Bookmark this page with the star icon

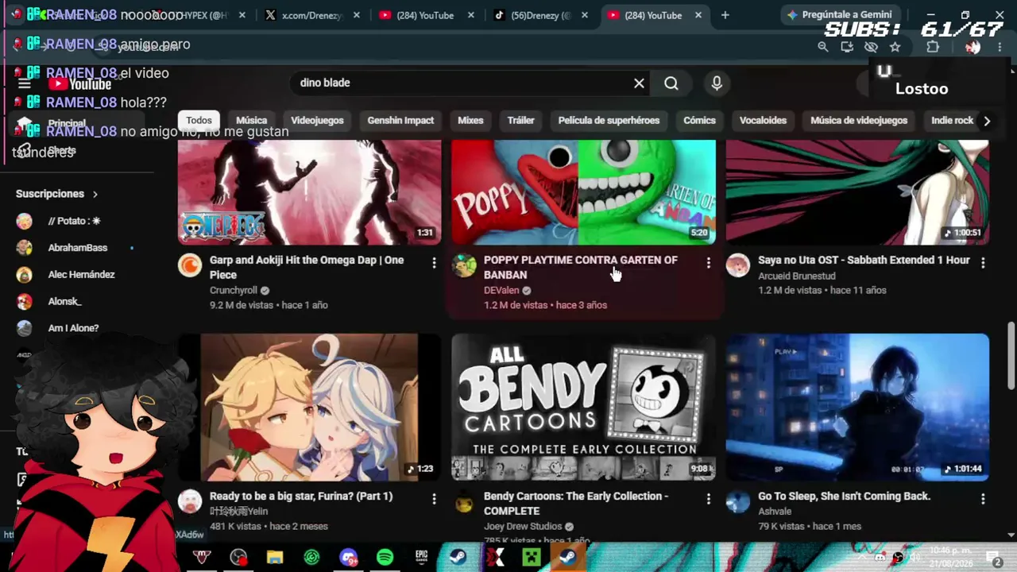click(895, 47)
